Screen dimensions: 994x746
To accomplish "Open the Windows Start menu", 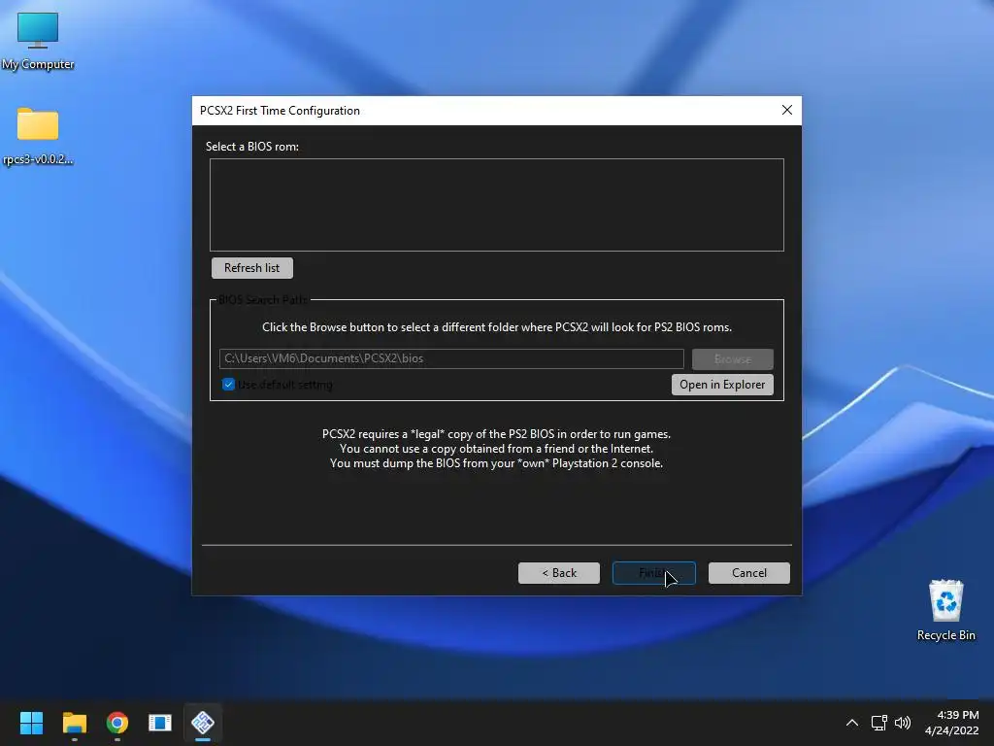I will (31, 723).
